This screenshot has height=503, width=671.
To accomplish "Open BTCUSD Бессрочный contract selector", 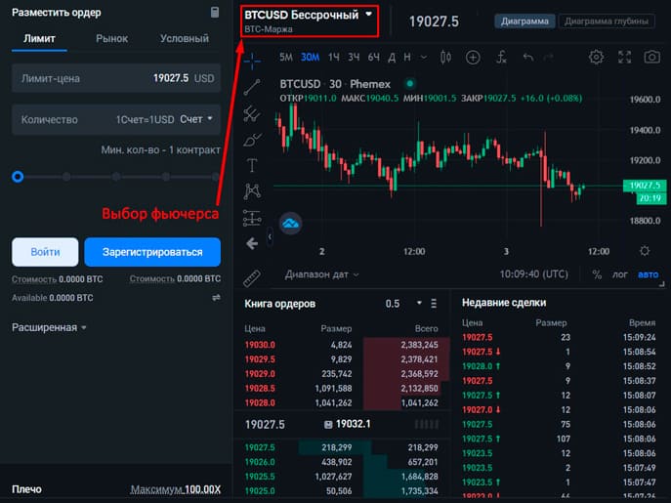I will pos(309,21).
